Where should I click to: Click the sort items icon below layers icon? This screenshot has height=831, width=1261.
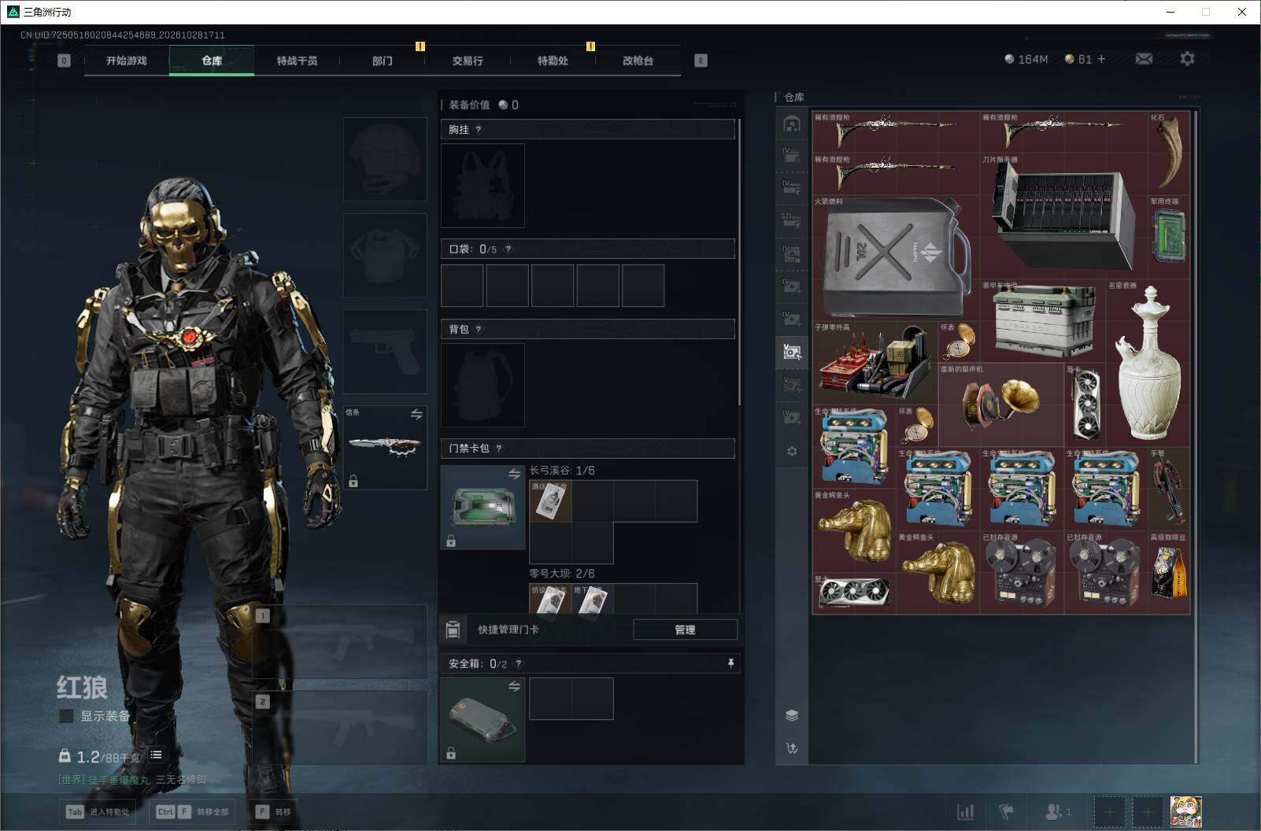coord(792,748)
